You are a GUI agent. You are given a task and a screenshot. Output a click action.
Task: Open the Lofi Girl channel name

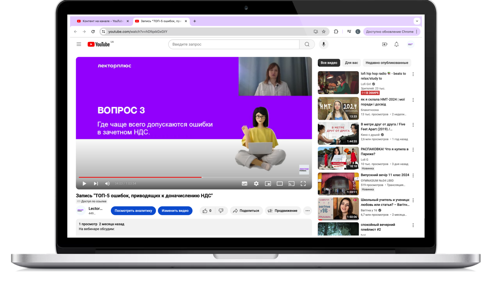coord(366,84)
